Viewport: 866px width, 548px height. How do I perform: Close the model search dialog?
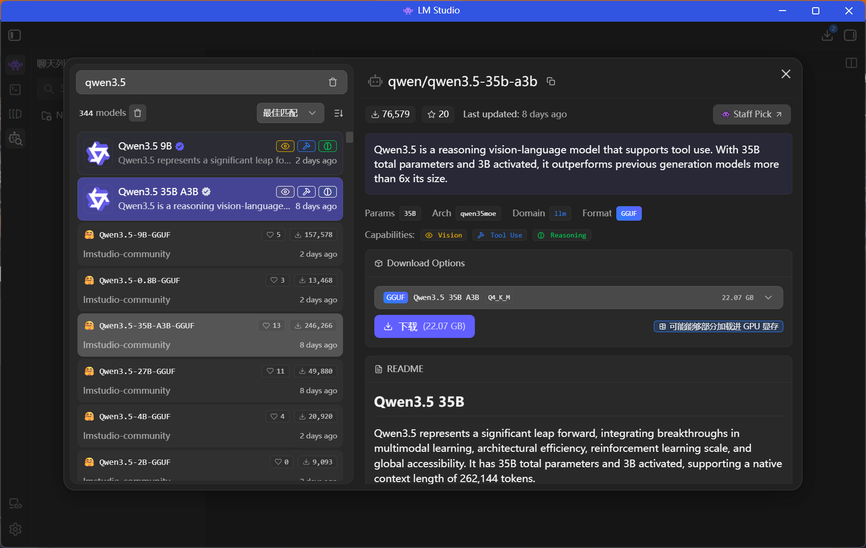786,74
